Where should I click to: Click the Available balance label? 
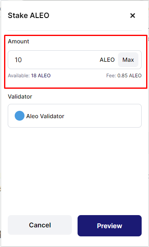coord(19,76)
